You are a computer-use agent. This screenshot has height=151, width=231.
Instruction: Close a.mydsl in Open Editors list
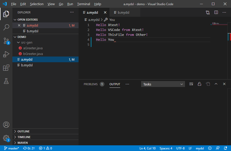19,25
